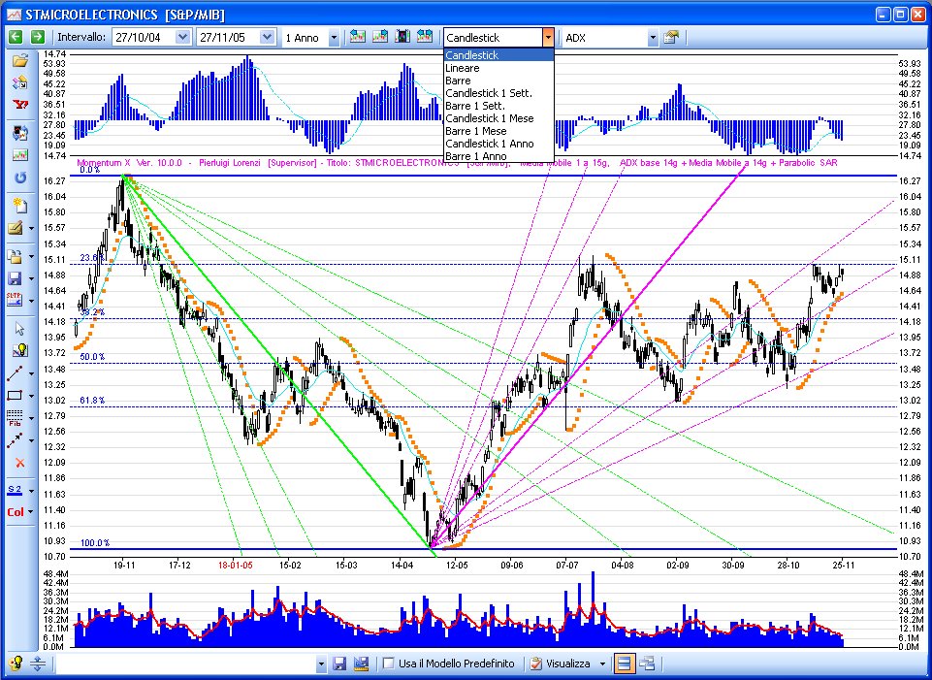Go to next interval with green right arrow

tap(38, 37)
